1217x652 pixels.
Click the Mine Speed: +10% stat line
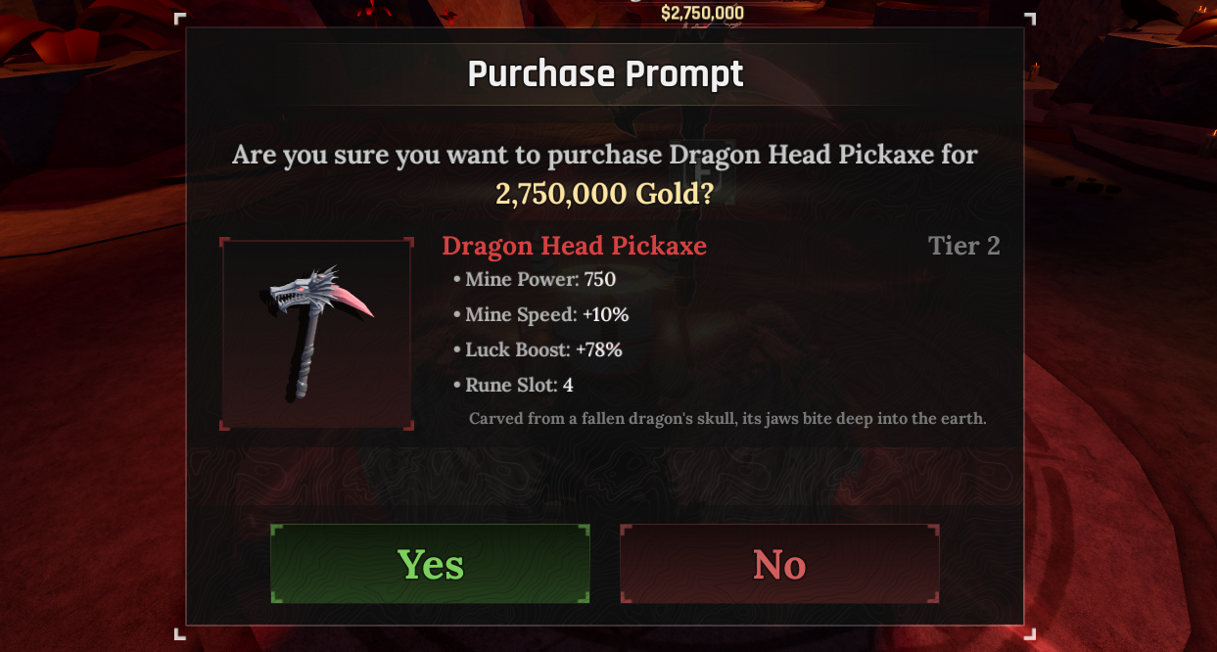(541, 315)
